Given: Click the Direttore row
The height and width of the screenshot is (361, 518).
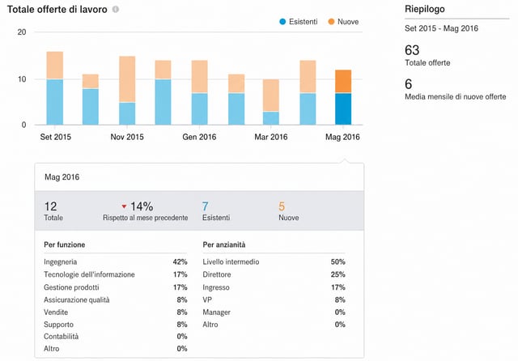Looking at the screenshot, I should pyautogui.click(x=274, y=274).
